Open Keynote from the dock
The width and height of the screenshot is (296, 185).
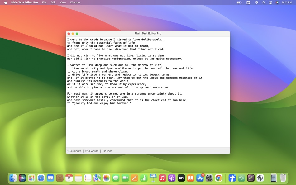153,178
